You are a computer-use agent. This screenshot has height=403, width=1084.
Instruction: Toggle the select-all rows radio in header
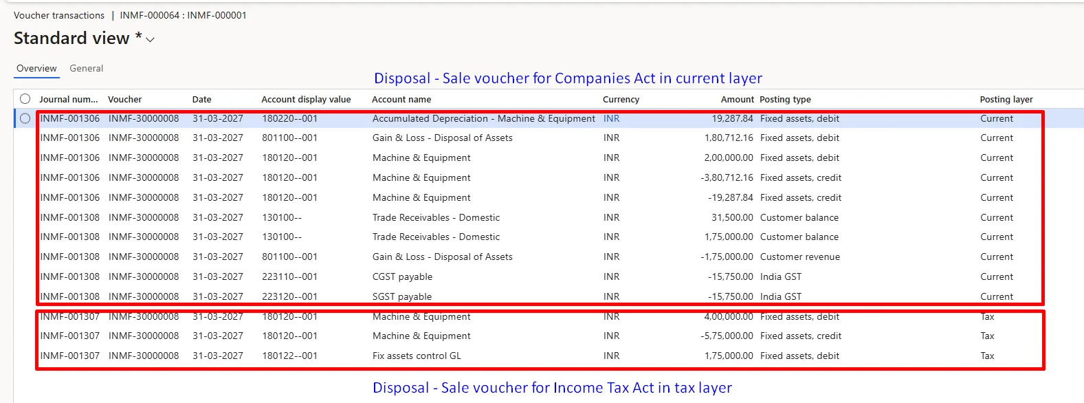tap(25, 99)
